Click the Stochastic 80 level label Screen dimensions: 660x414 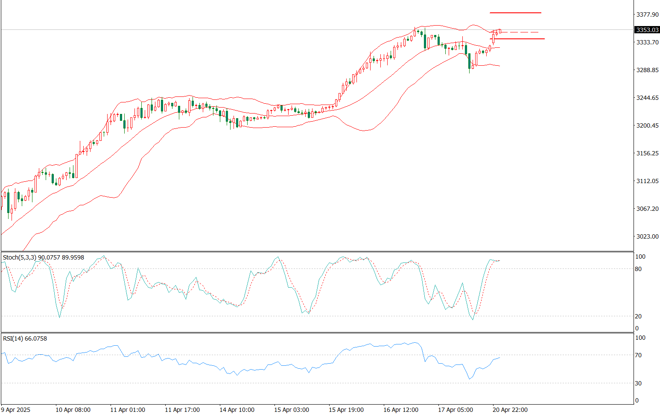(x=638, y=269)
